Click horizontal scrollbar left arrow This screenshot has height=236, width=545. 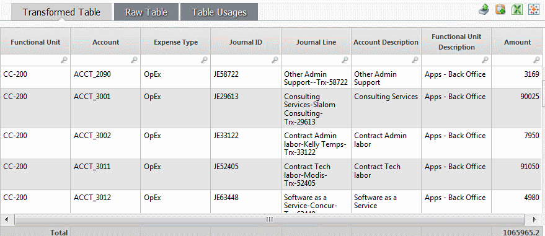pyautogui.click(x=7, y=219)
